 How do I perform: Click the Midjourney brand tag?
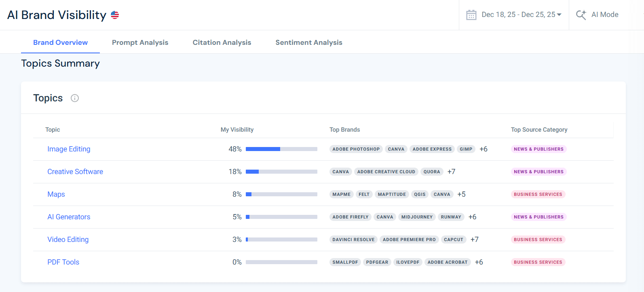point(417,217)
